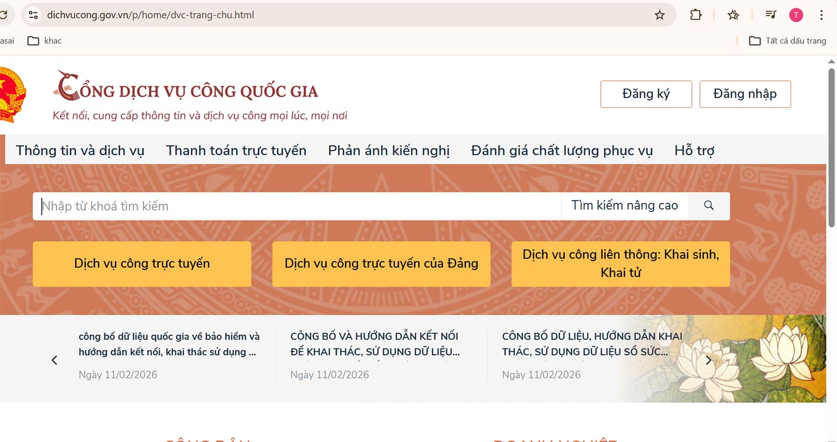Open the Hỗ trợ menu
This screenshot has height=442, width=837.
click(x=694, y=150)
